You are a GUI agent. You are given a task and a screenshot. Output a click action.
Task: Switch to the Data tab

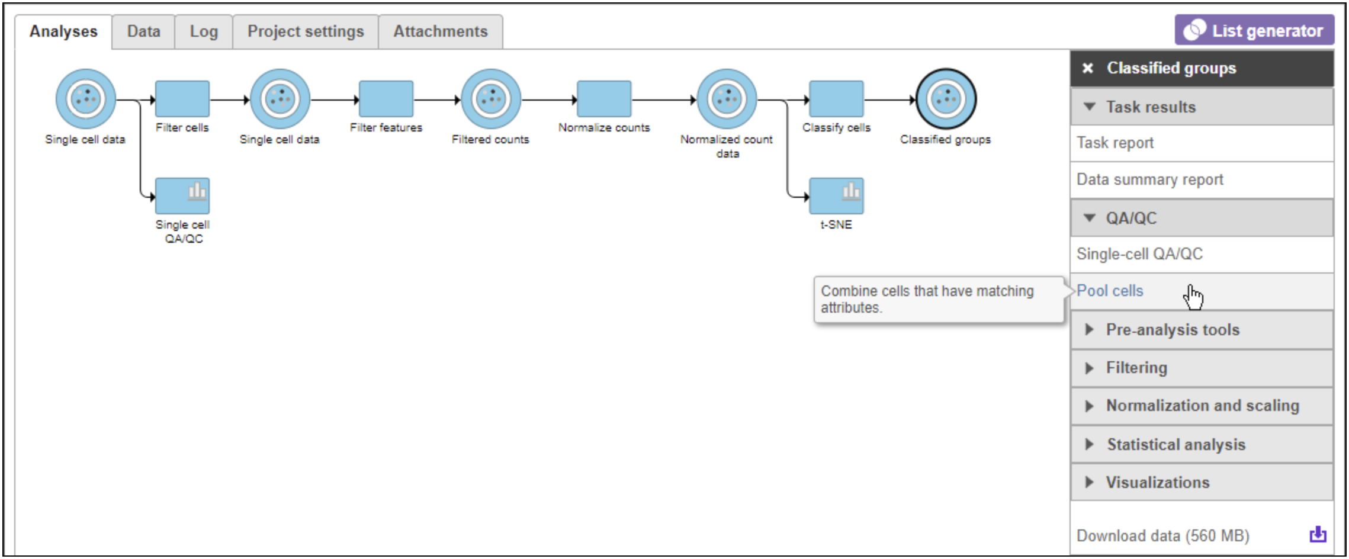coord(143,31)
